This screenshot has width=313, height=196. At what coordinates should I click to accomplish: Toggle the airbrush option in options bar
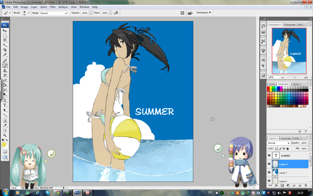(x=116, y=13)
